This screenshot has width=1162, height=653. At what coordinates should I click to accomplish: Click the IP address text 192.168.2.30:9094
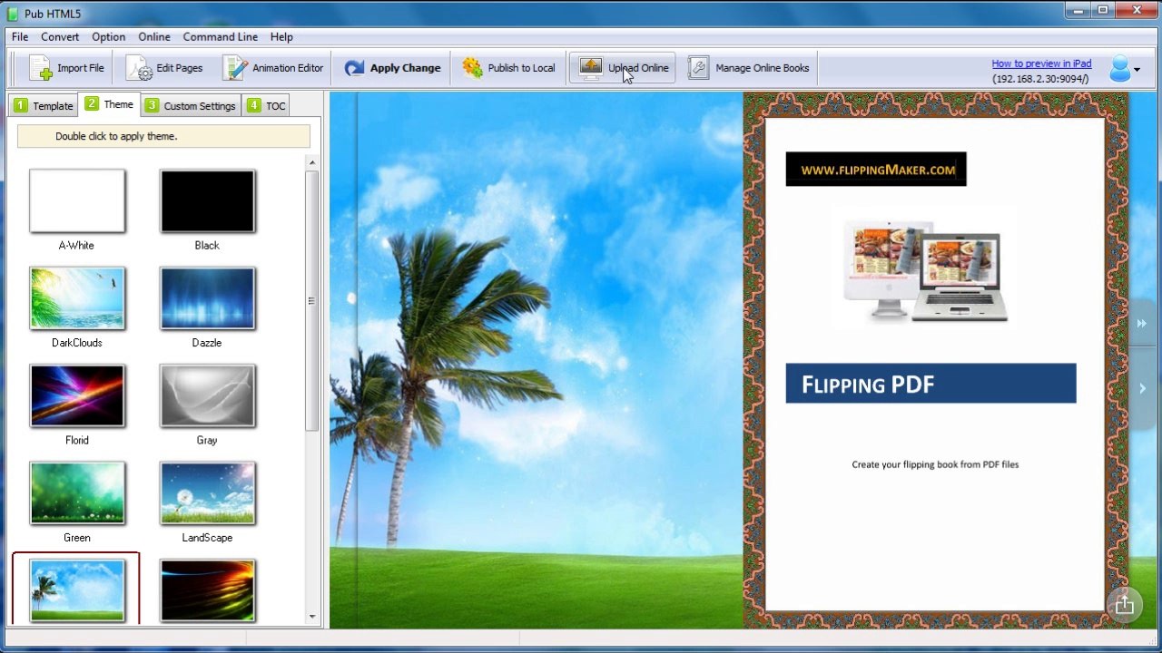(x=1040, y=79)
